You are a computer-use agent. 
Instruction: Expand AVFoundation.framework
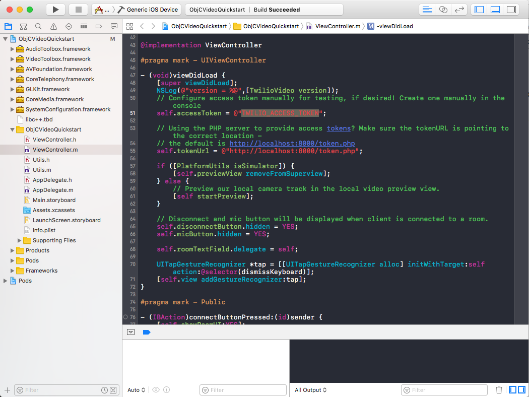[x=13, y=69]
